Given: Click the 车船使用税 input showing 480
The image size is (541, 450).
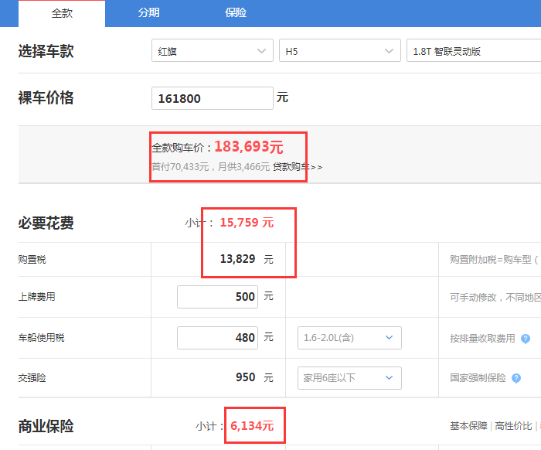Looking at the screenshot, I should pos(217,338).
